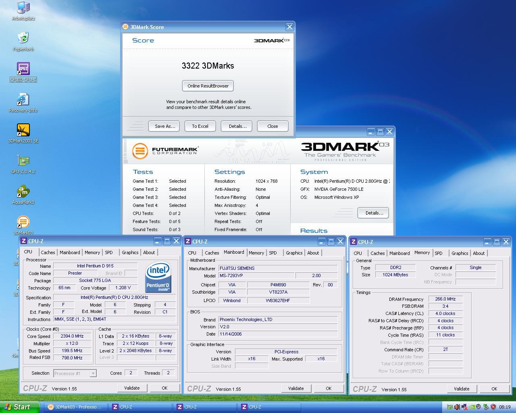
Task: Click the NVIDIA GeForce 7500 LE GFX text
Action: point(339,189)
